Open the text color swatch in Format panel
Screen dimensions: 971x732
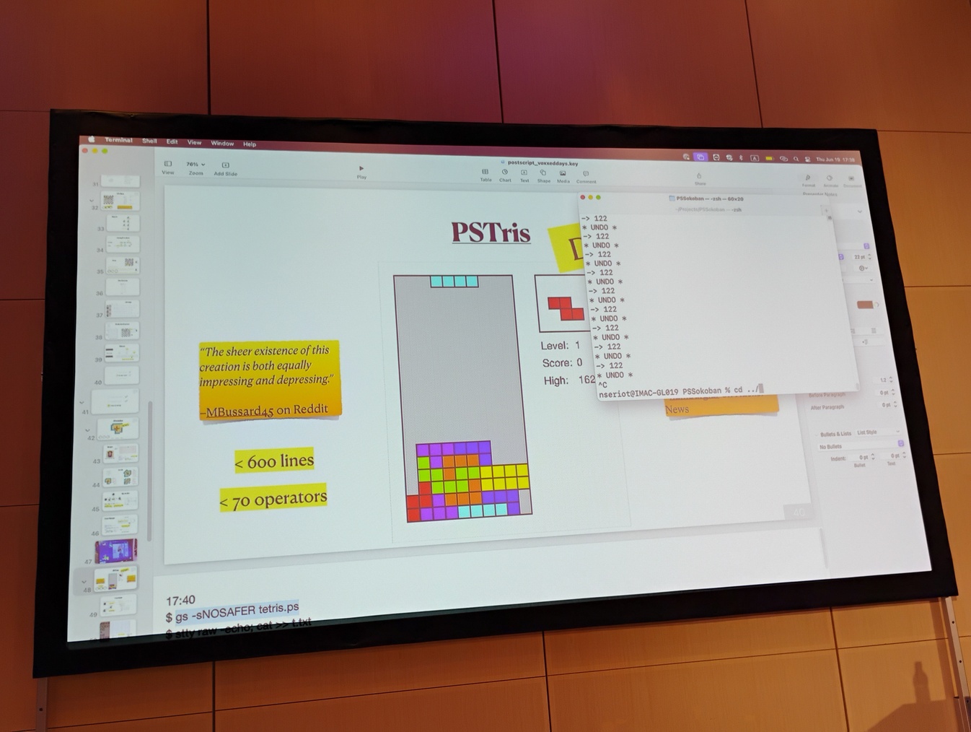(x=865, y=305)
